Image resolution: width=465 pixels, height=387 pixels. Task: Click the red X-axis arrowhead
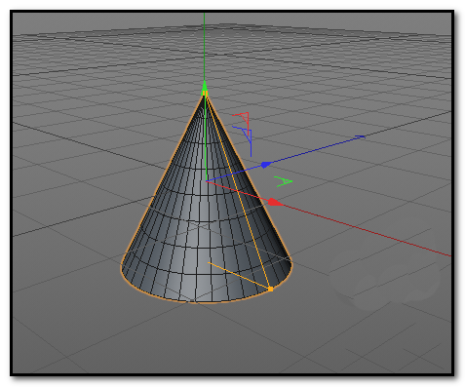pyautogui.click(x=275, y=202)
